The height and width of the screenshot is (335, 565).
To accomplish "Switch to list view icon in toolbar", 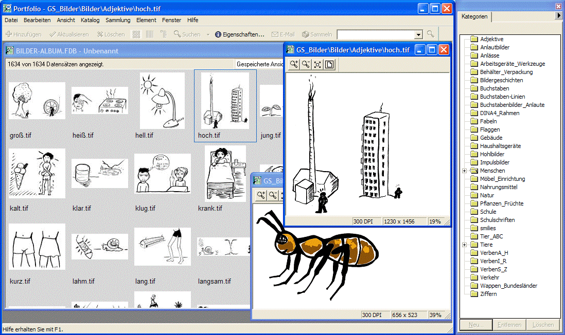I will pos(150,34).
